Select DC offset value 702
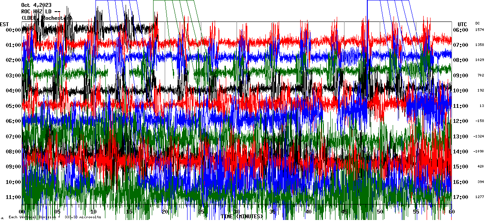Screen dimensions: 486x223 click(x=480, y=76)
